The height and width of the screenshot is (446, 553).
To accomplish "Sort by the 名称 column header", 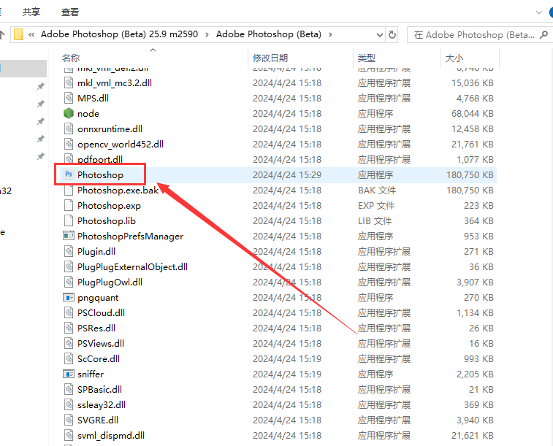I will pos(71,58).
